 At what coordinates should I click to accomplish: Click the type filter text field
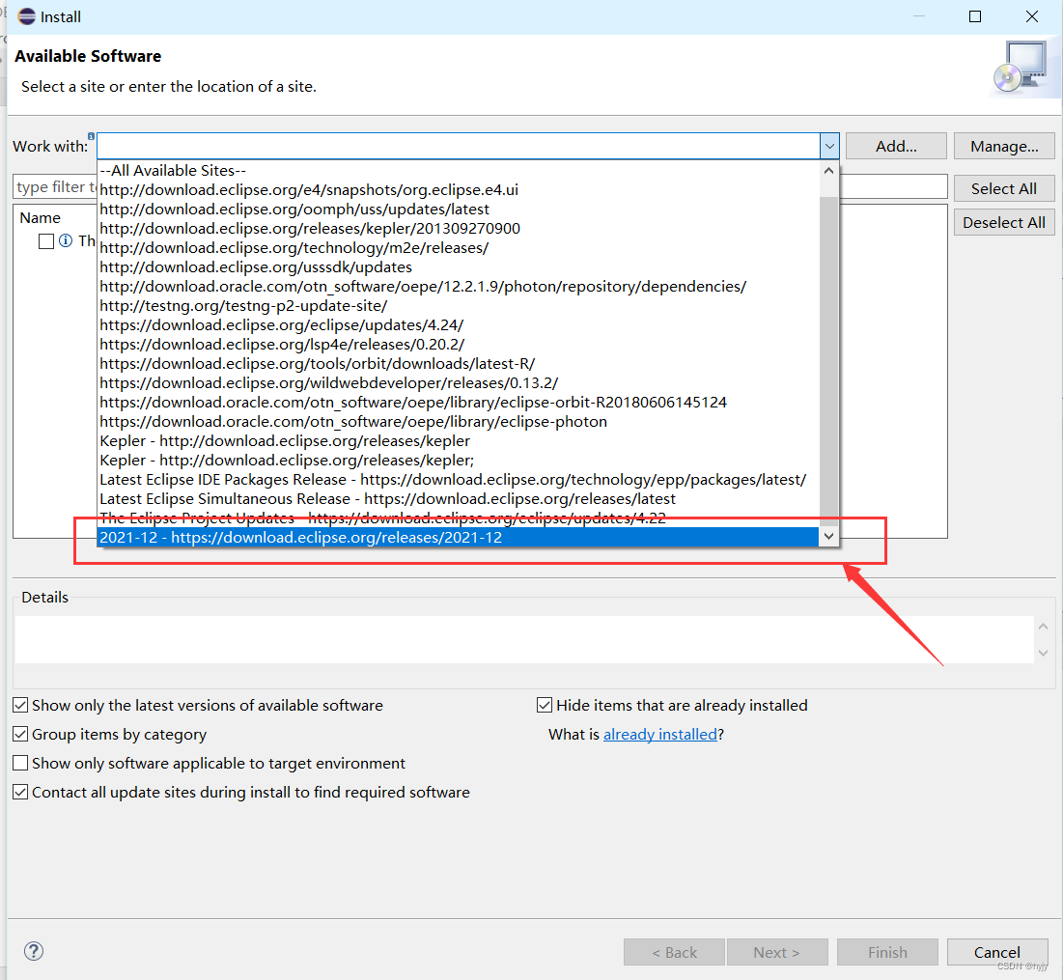[x=53, y=186]
